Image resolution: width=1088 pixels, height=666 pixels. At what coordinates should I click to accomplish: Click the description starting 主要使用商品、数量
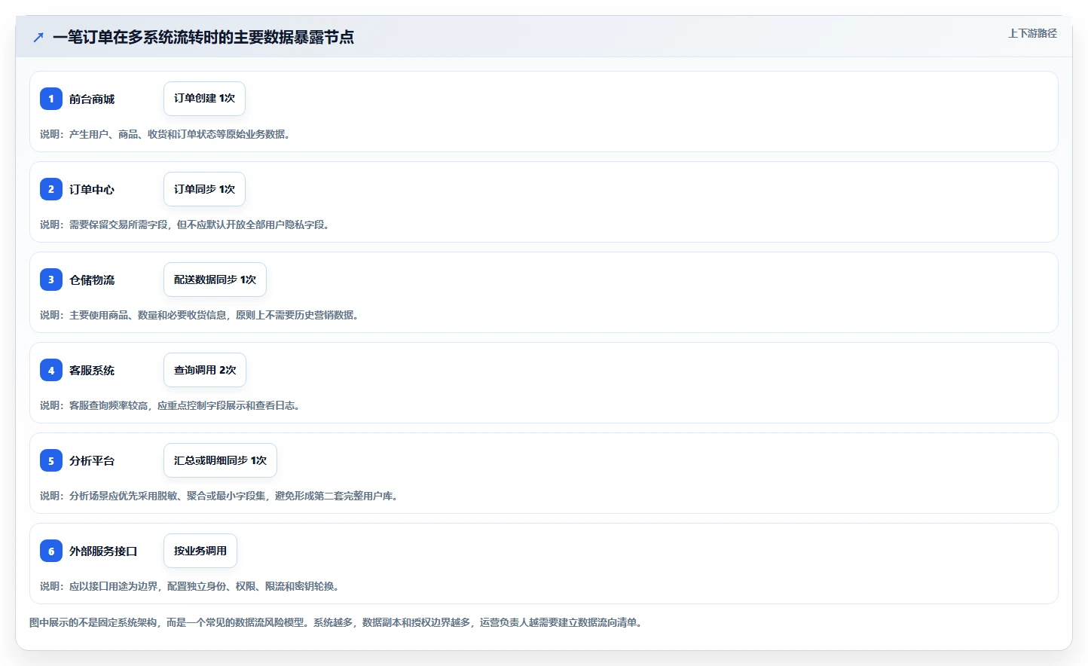(x=200, y=315)
